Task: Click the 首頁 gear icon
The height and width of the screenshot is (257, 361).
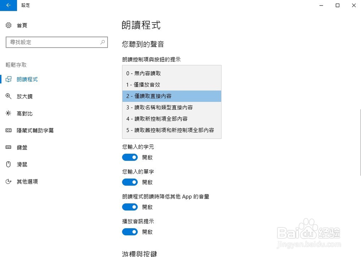Action: 9,25
